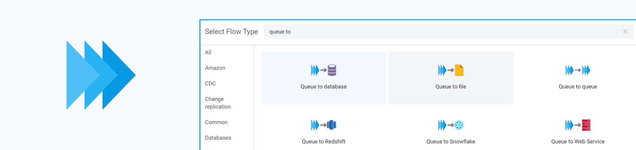The height and width of the screenshot is (150, 636).
Task: Select the Queue to Web Service icon
Action: coord(578,125)
